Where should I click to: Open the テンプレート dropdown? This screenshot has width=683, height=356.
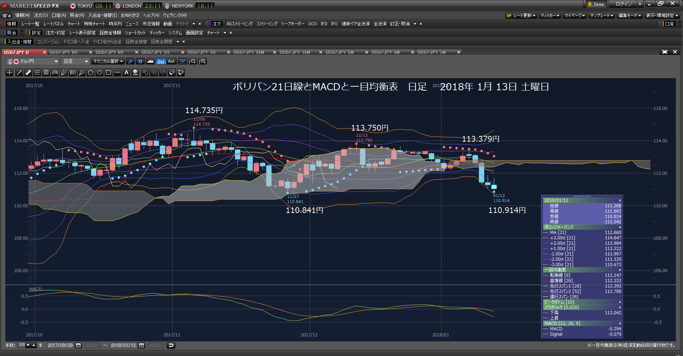(602, 16)
